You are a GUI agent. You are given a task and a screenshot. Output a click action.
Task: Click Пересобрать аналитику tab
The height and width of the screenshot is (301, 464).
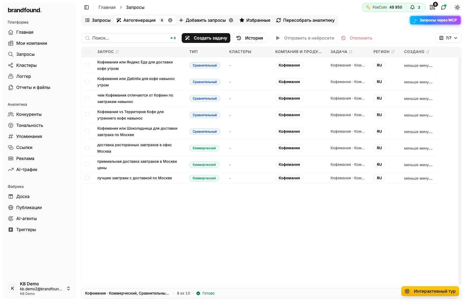coord(305,20)
